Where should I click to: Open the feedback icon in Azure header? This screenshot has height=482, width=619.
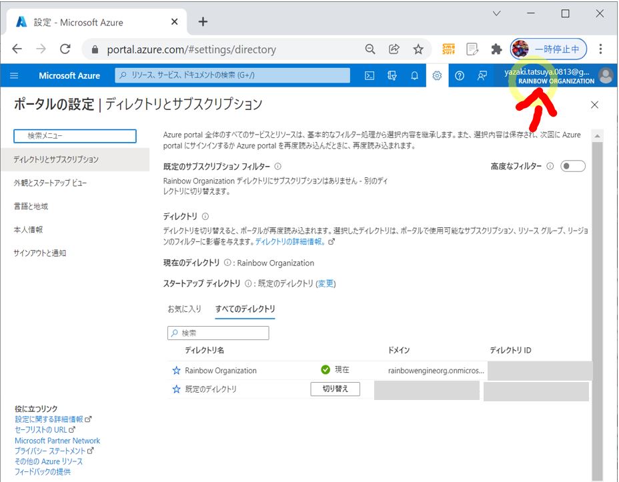(x=482, y=75)
